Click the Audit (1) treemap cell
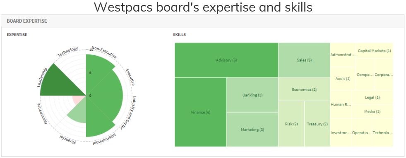406x158 pixels. [x=343, y=78]
